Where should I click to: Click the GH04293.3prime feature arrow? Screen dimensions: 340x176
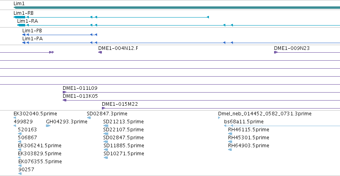point(48,126)
